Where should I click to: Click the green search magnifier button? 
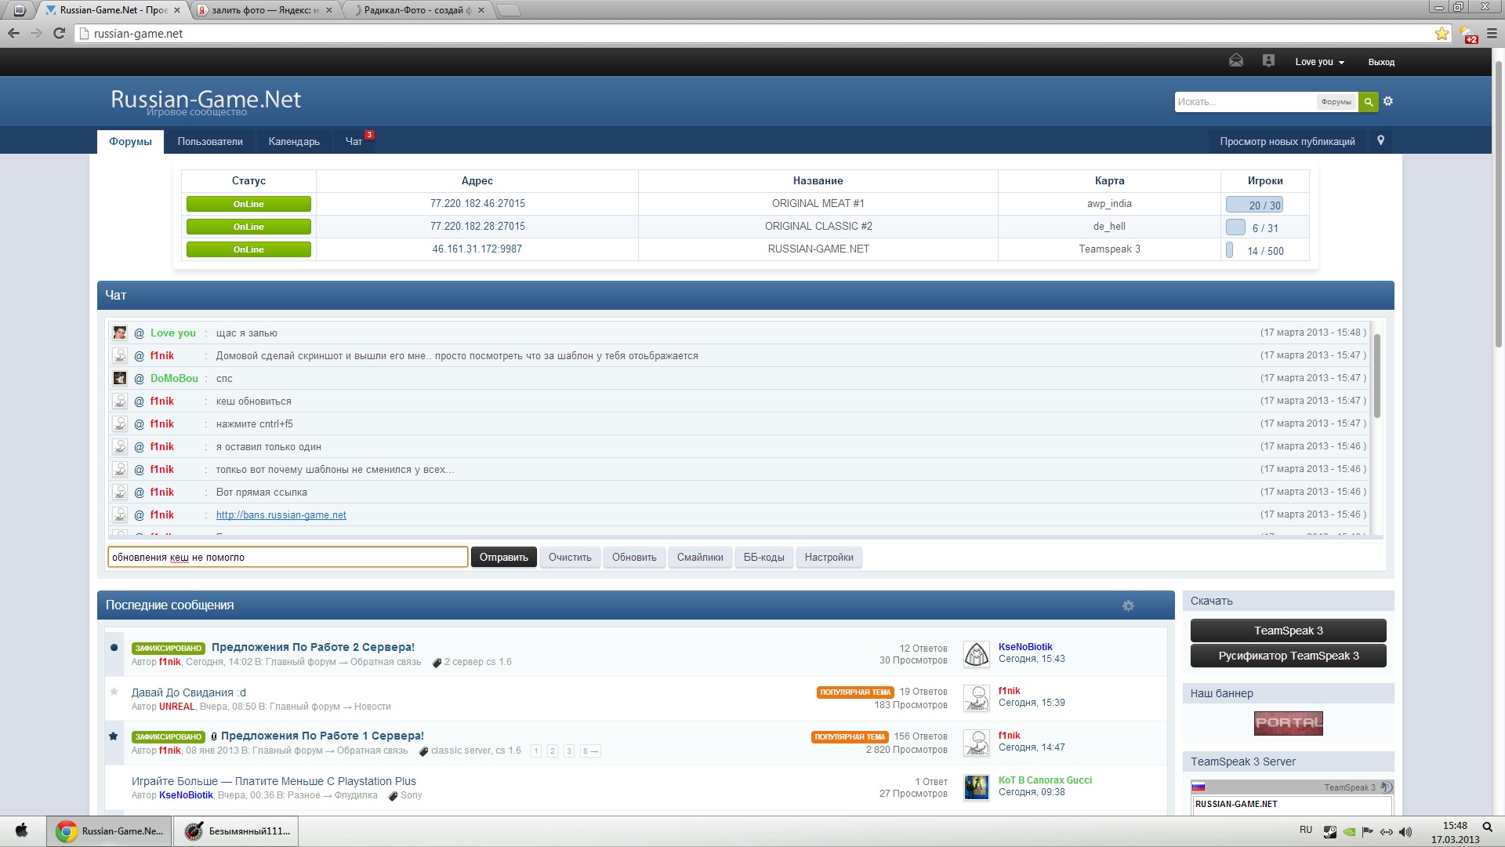click(1369, 102)
